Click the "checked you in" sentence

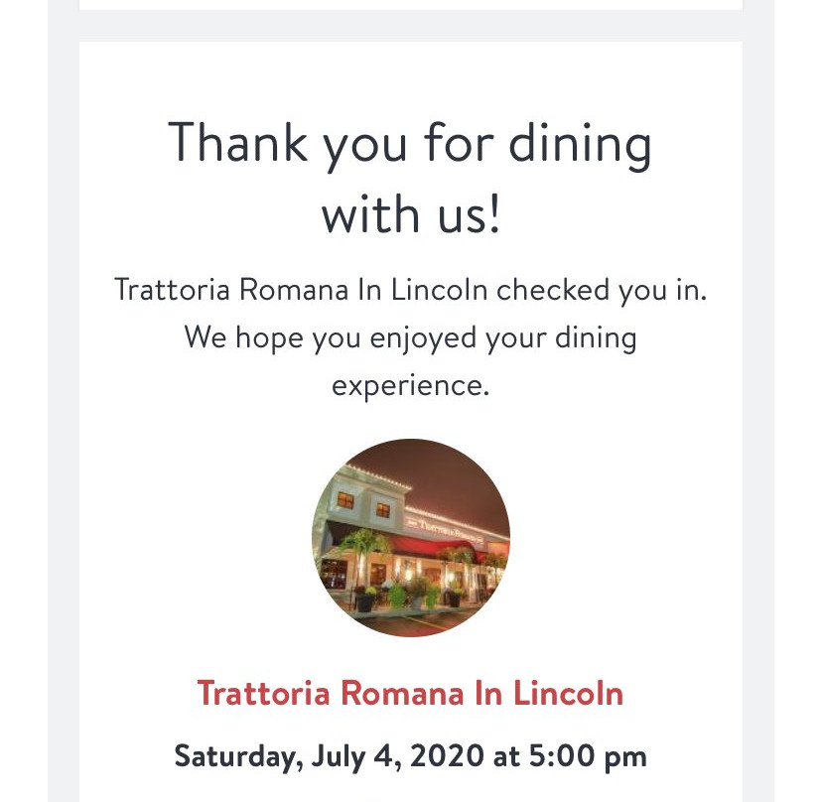click(x=410, y=291)
